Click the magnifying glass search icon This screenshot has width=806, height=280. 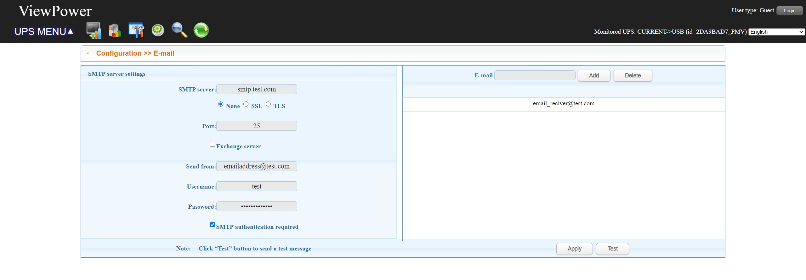[179, 30]
